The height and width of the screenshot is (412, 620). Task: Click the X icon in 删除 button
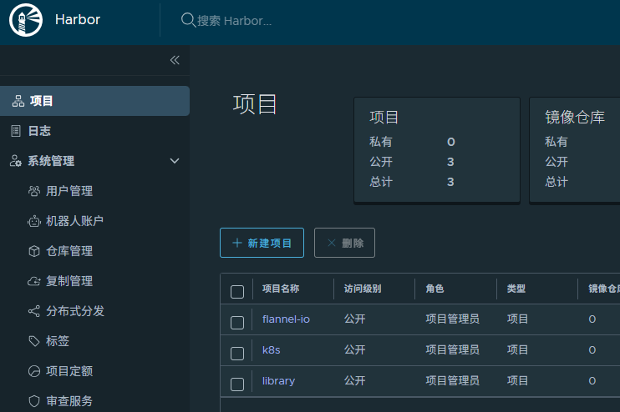click(x=332, y=243)
